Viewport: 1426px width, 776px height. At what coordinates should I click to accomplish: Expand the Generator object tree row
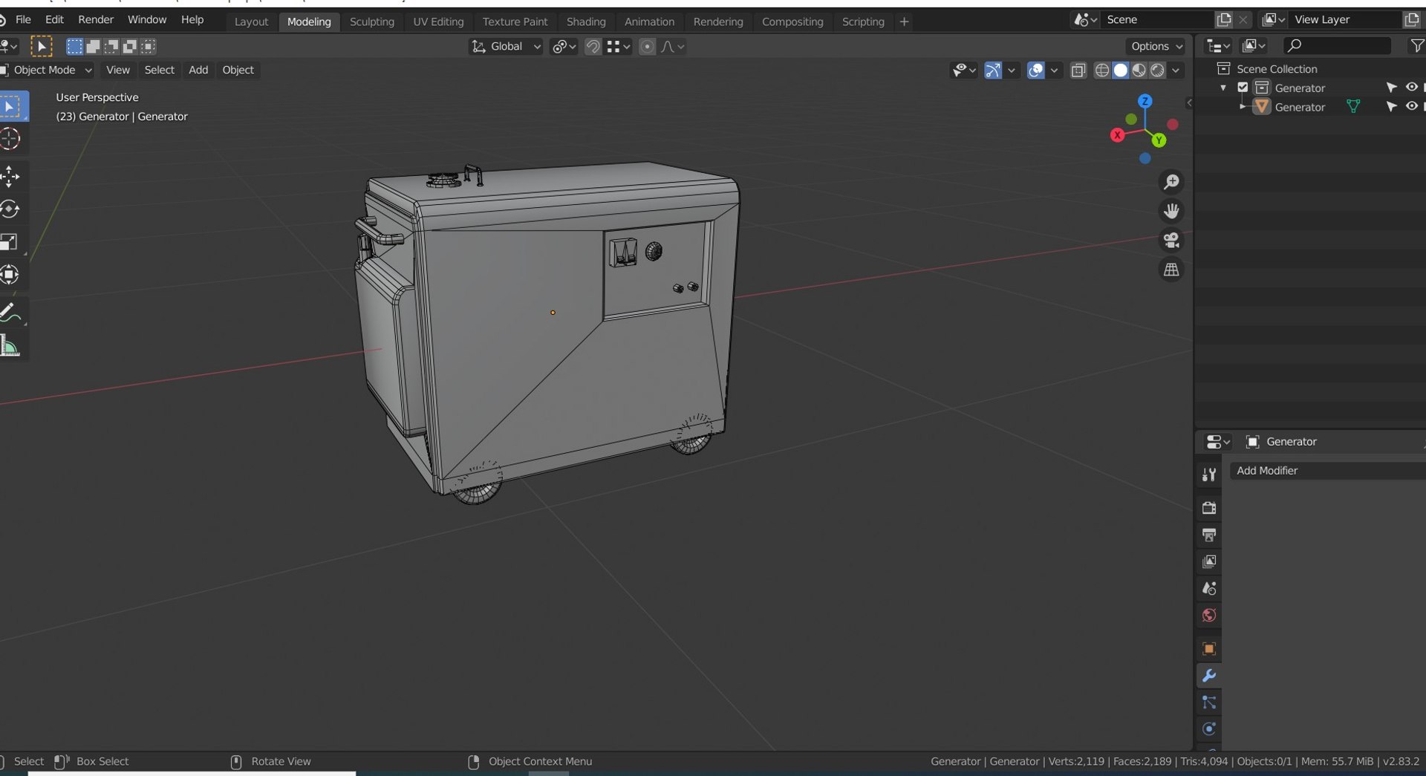point(1242,107)
